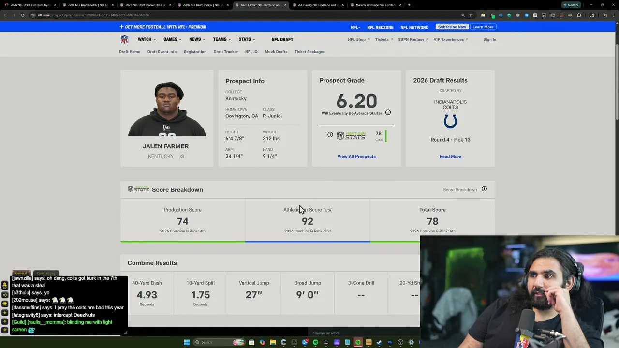The width and height of the screenshot is (619, 348).
Task: Click Jalen Farmer's prospect photo
Action: (167, 109)
